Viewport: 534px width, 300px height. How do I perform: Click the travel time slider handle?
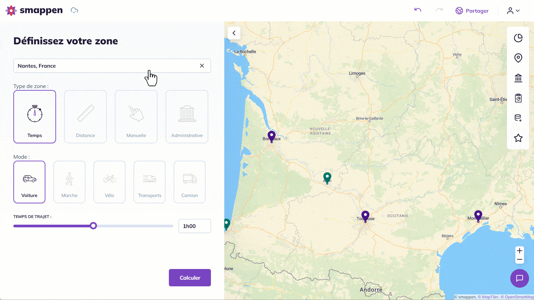pos(93,226)
